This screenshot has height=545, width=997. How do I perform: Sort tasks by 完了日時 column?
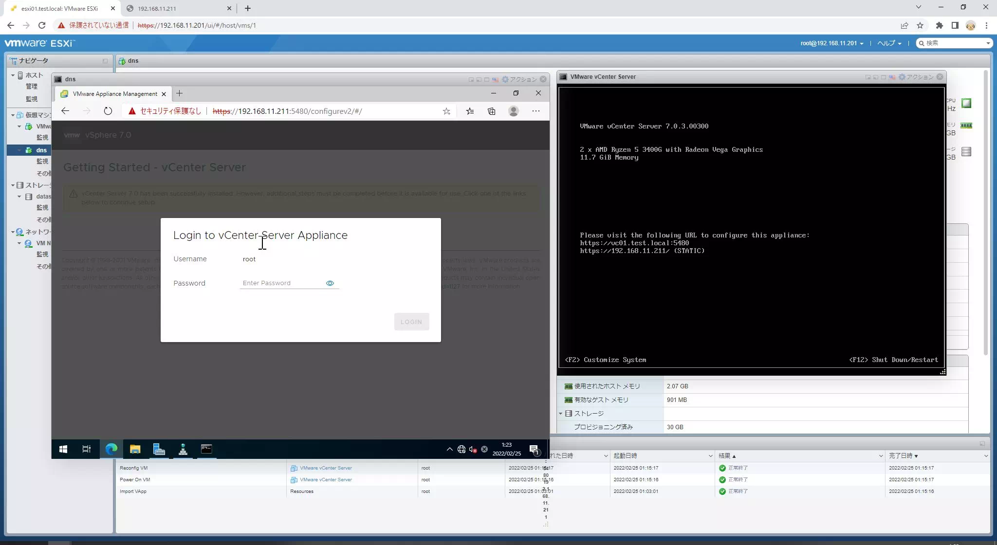tap(937, 456)
